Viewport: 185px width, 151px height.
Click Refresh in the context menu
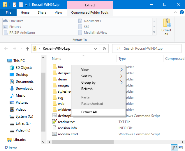click(87, 89)
